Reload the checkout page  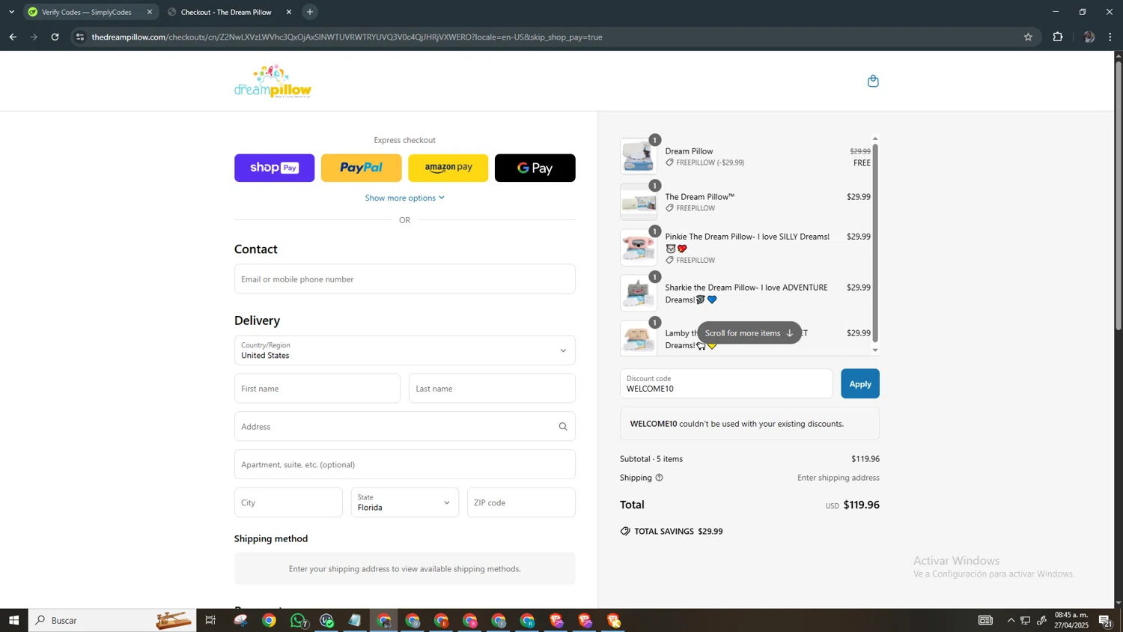point(55,37)
